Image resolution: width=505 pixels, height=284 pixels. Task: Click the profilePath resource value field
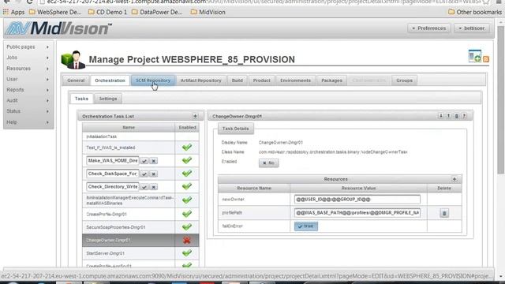(357, 213)
